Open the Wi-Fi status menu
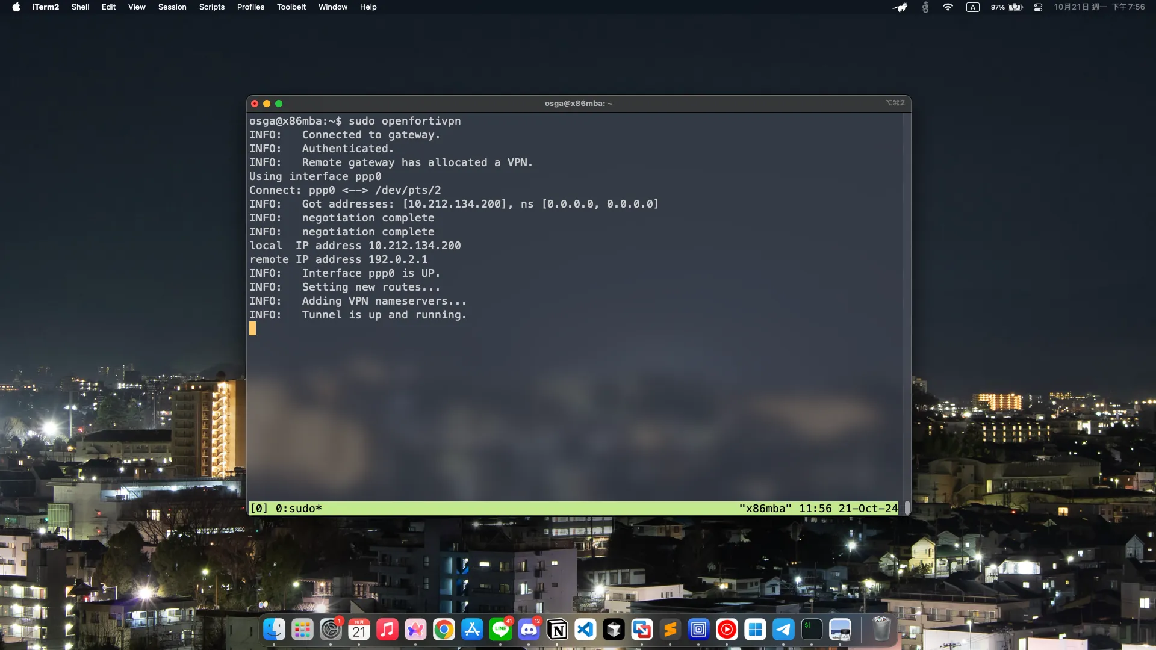This screenshot has height=650, width=1156. click(948, 7)
